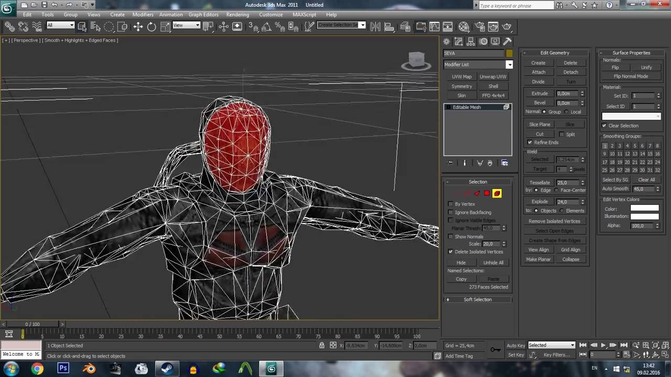Enable the By Vertex checkbox
This screenshot has height=377, width=671.
click(x=451, y=204)
